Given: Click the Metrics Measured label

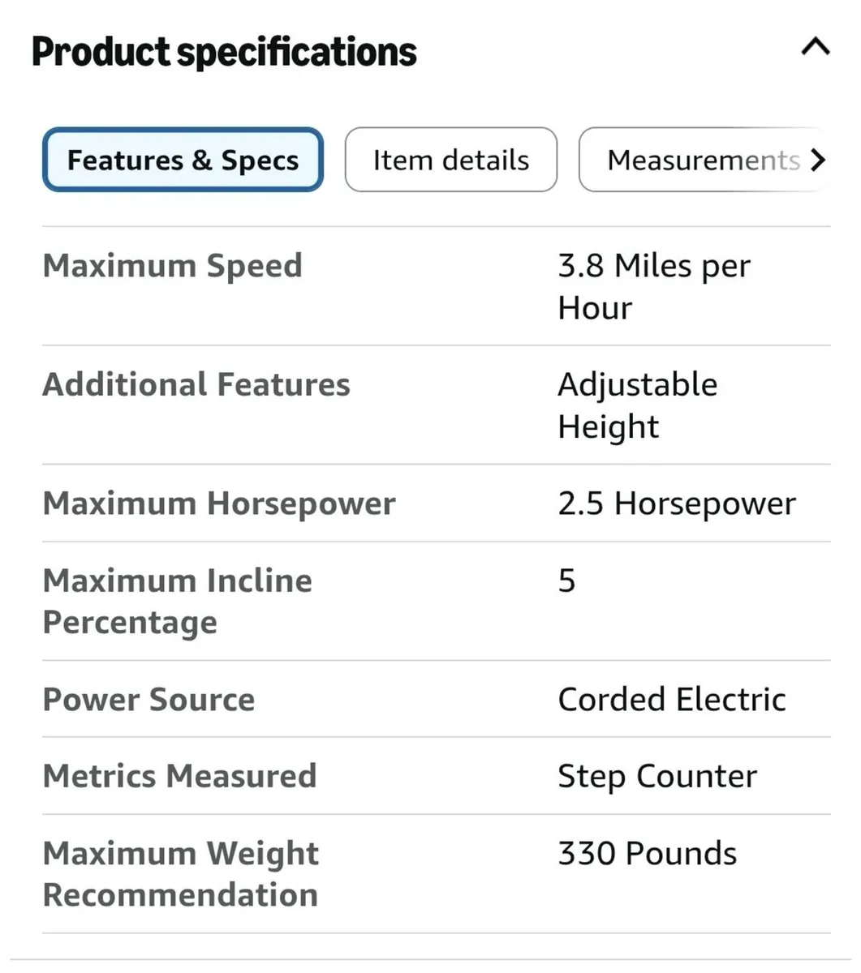Looking at the screenshot, I should click(179, 776).
